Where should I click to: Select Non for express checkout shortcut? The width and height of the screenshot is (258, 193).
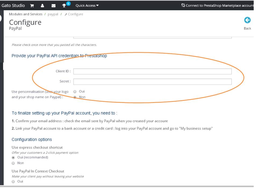click(13, 163)
